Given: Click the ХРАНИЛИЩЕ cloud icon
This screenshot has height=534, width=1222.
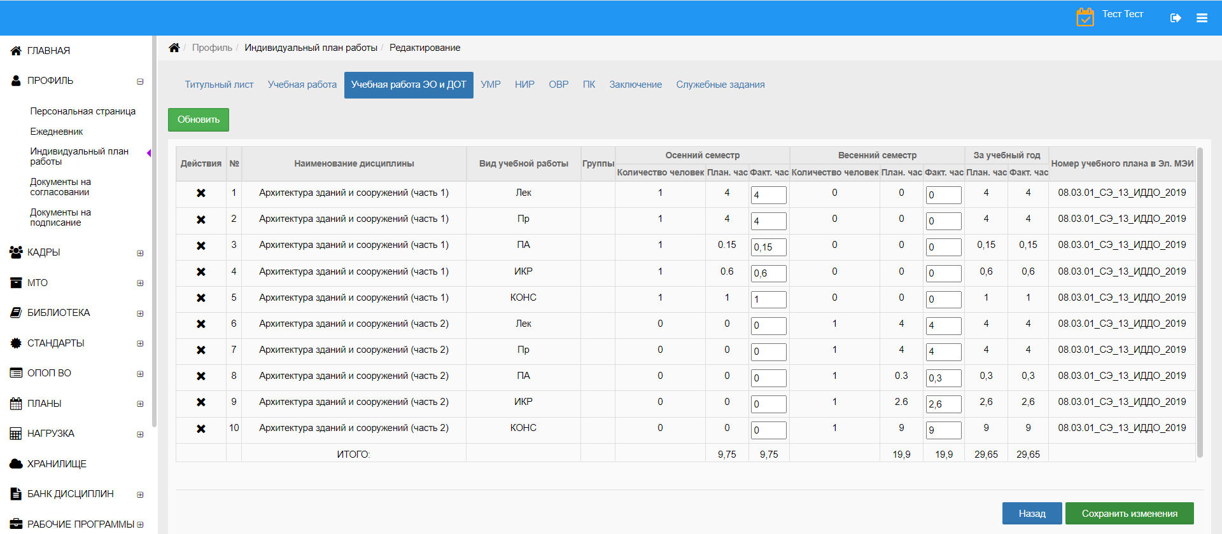Looking at the screenshot, I should pos(16,464).
